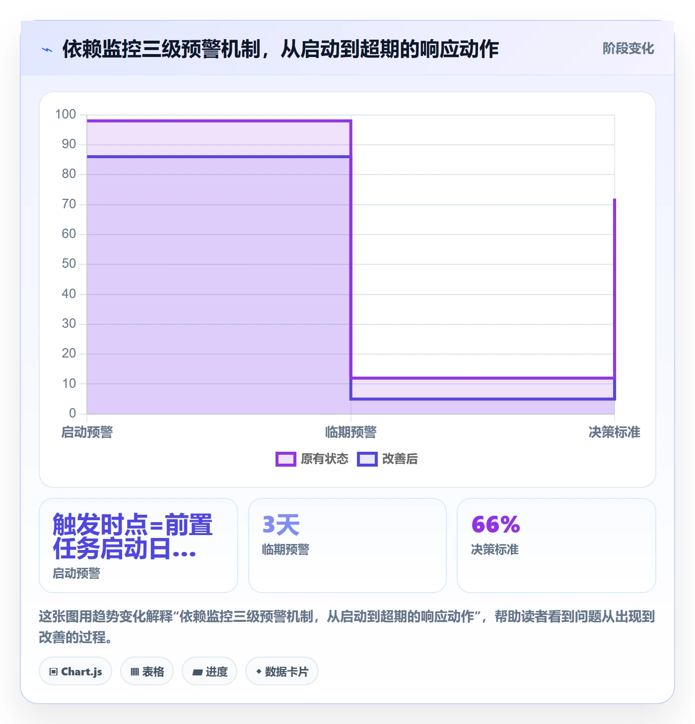The height and width of the screenshot is (724, 695).
Task: Click the 原有状态 legend label
Action: coord(325,459)
